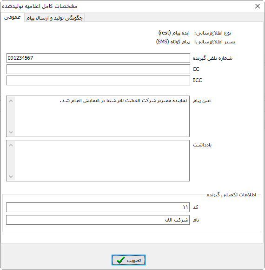Click up arrow of متن پیام scrollbar
Viewport: 265px width, 270px height.
pyautogui.click(x=11, y=101)
